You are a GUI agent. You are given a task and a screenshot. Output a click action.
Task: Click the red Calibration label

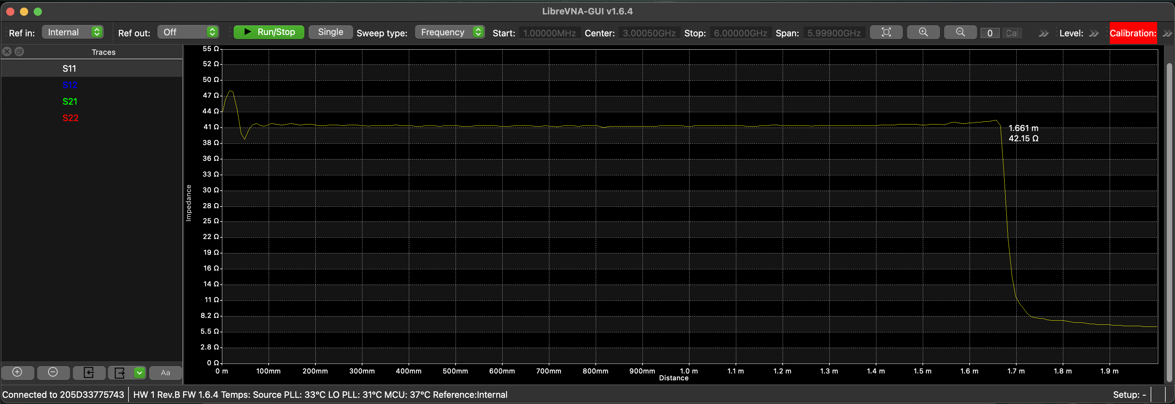tap(1133, 33)
